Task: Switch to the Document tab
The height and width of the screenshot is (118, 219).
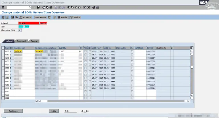Action: (21, 41)
